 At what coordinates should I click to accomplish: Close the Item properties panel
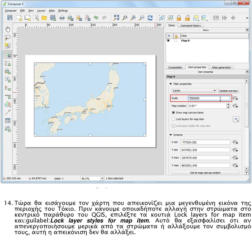point(247,72)
